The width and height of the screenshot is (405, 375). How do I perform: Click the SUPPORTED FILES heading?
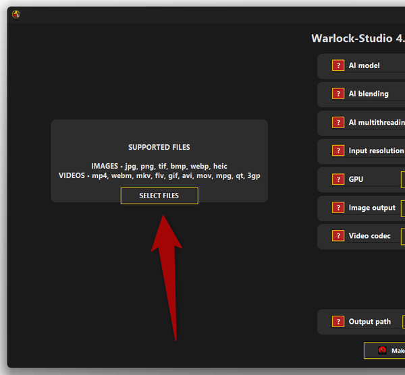tap(159, 147)
